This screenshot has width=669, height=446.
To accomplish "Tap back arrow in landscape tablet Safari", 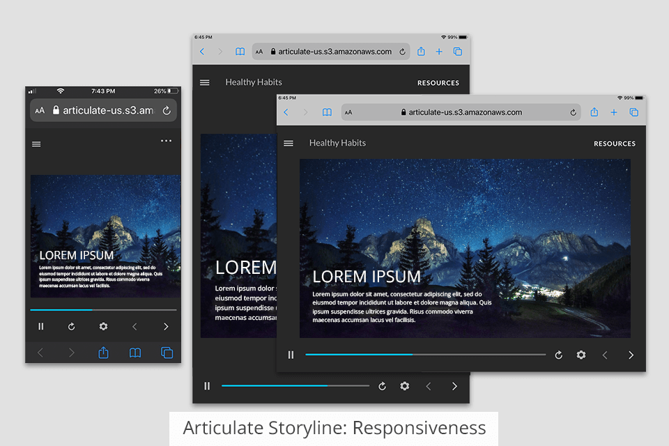I will click(x=286, y=112).
